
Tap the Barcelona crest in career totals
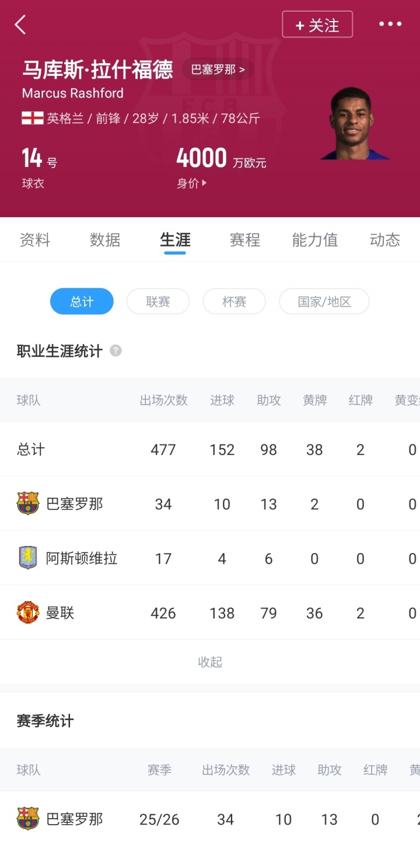(28, 503)
